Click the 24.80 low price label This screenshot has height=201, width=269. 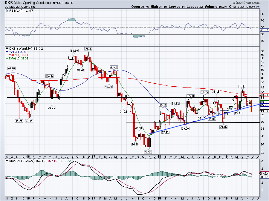click(x=135, y=144)
